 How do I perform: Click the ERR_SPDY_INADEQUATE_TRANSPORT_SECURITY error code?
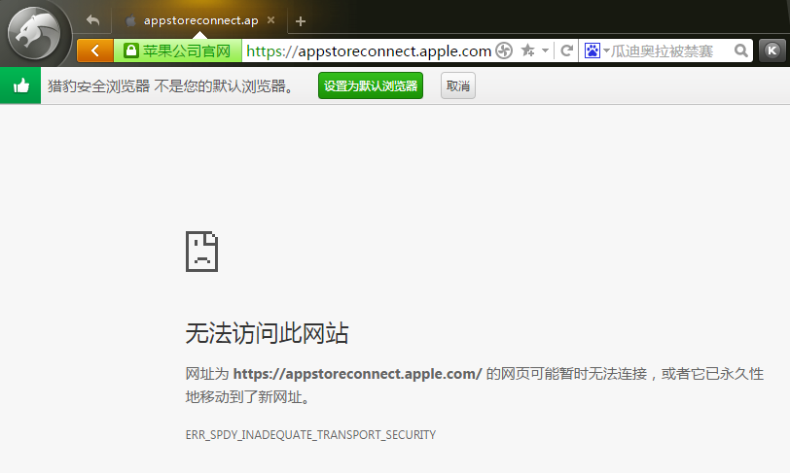pos(310,435)
